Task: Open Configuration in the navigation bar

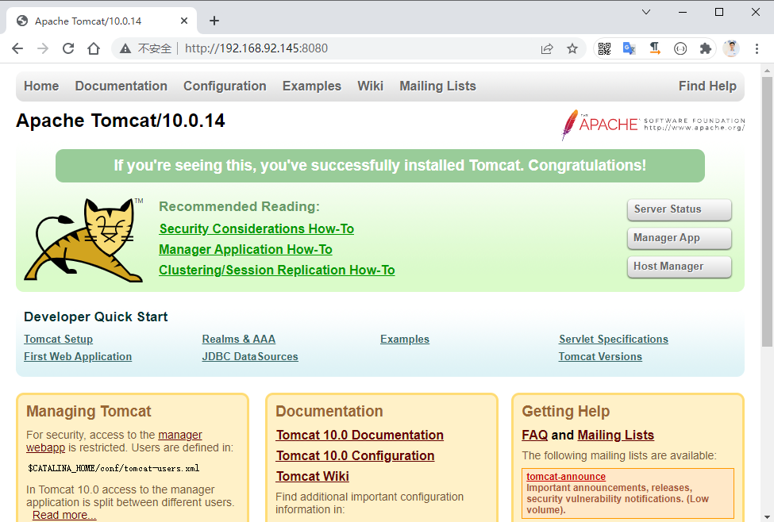Action: click(225, 86)
